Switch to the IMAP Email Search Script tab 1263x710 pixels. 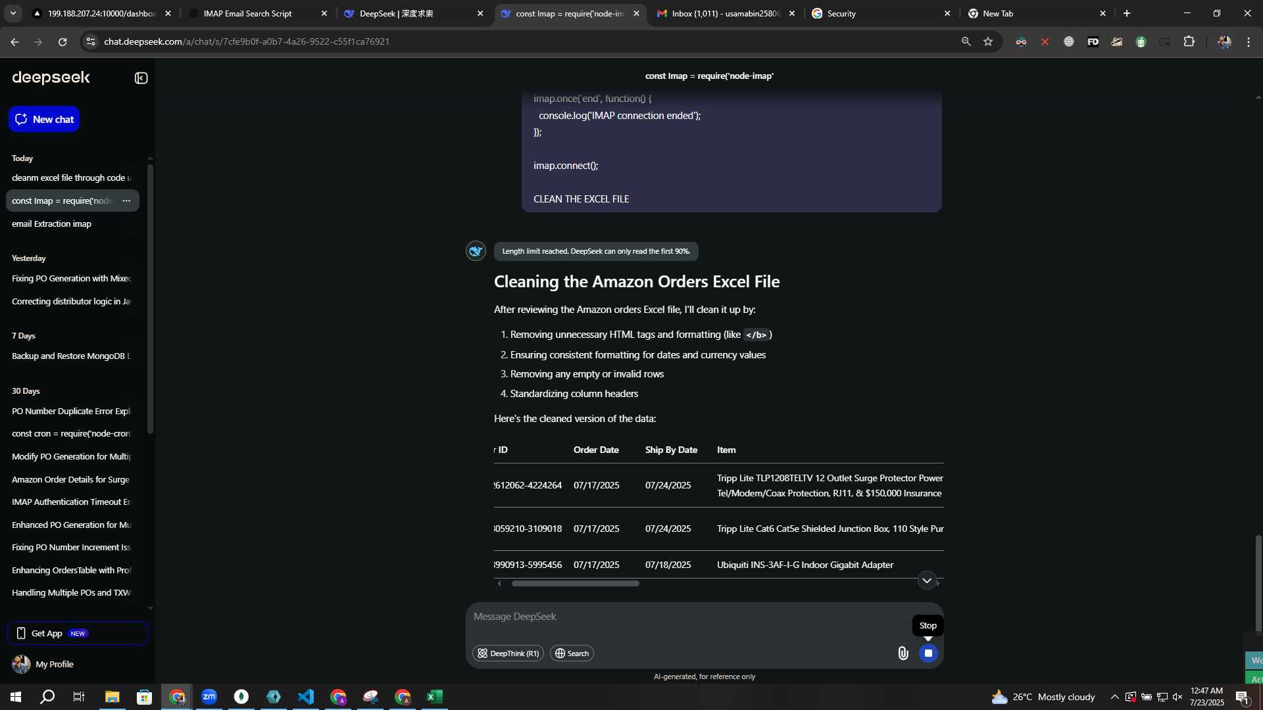point(258,13)
